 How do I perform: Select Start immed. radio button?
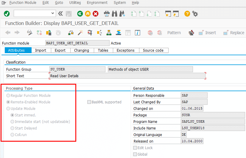(x=12, y=115)
